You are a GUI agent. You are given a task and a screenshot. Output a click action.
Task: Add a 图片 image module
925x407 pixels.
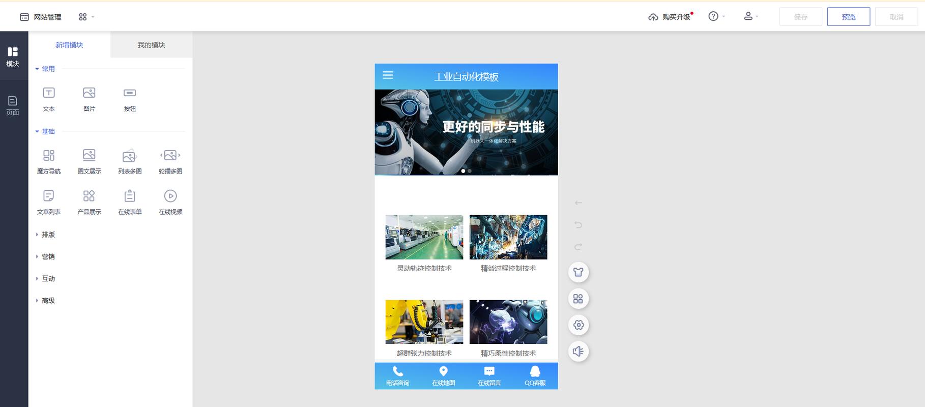89,99
